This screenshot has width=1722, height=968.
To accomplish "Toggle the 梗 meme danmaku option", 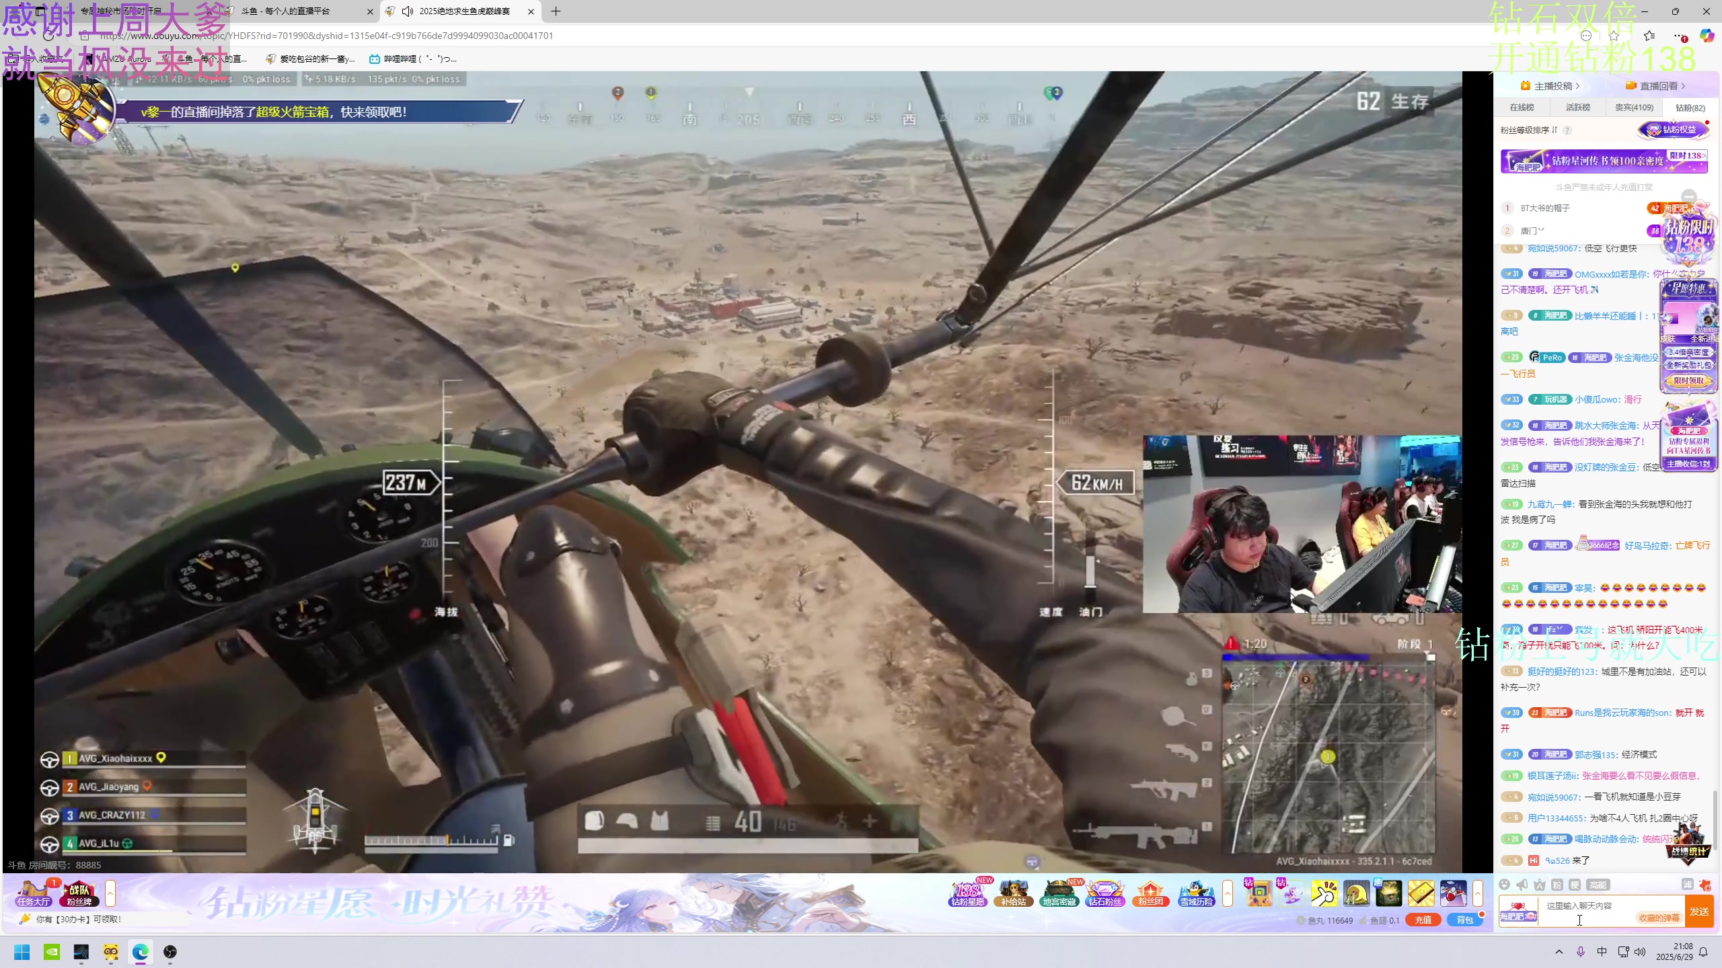I will pyautogui.click(x=1575, y=885).
